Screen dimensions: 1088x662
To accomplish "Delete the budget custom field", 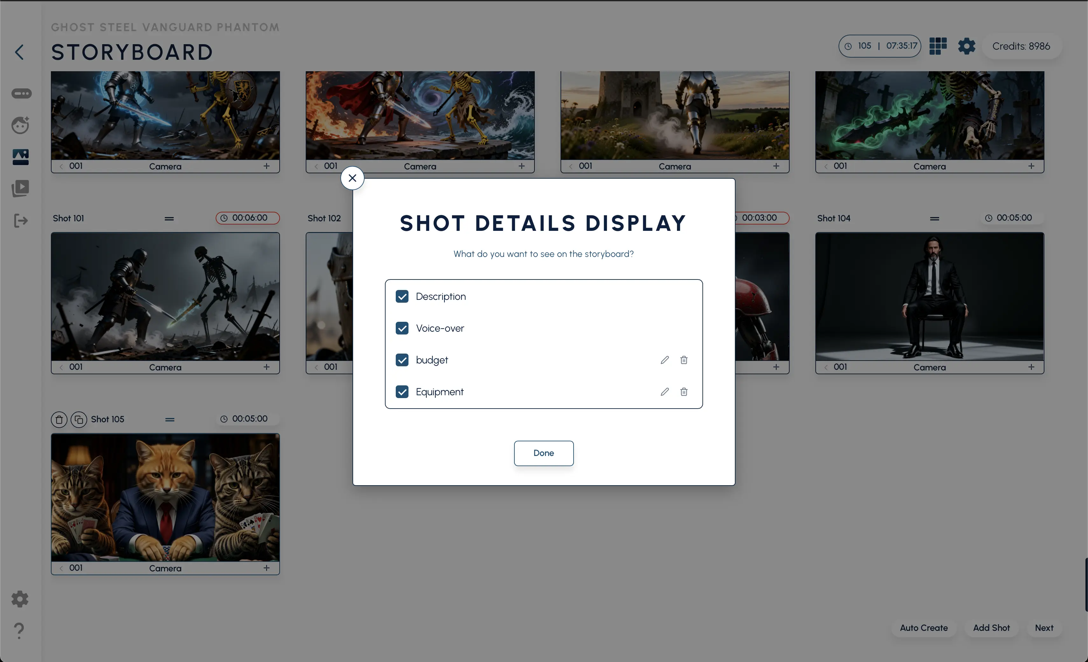I will tap(684, 360).
